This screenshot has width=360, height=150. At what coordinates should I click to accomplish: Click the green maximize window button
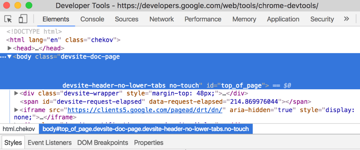(x=29, y=6)
